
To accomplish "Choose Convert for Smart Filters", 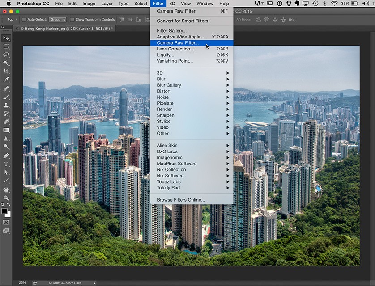I will pyautogui.click(x=182, y=21).
